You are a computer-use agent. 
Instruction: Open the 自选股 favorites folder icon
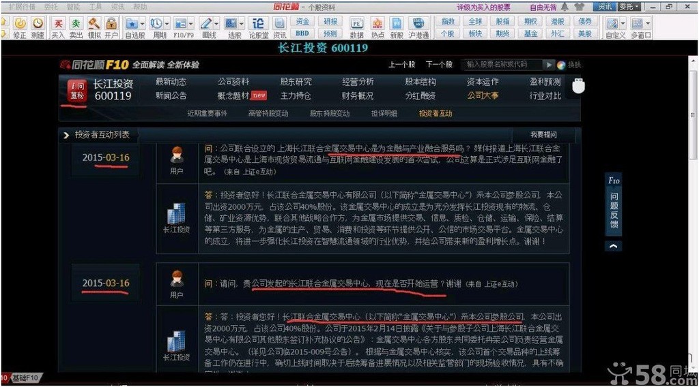pyautogui.click(x=132, y=23)
